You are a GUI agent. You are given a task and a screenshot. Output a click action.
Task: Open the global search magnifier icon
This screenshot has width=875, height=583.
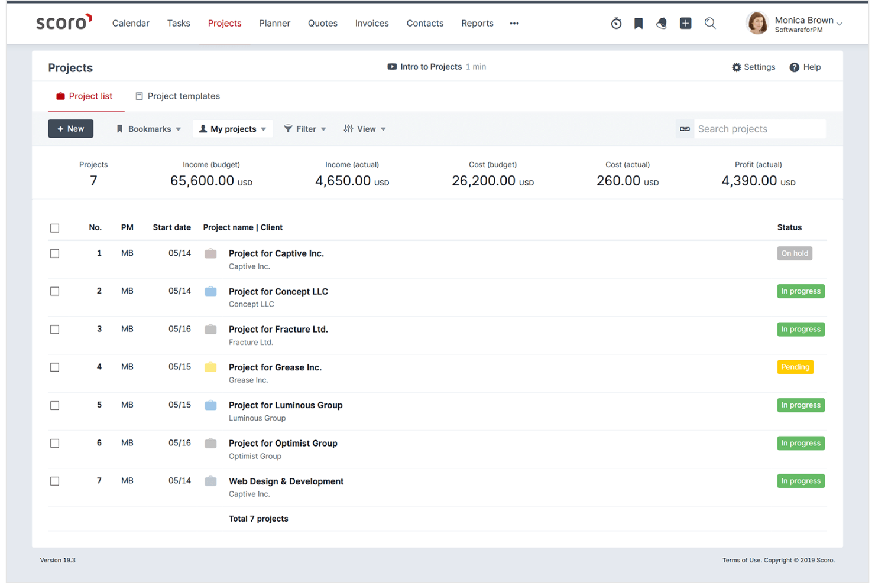tap(710, 23)
